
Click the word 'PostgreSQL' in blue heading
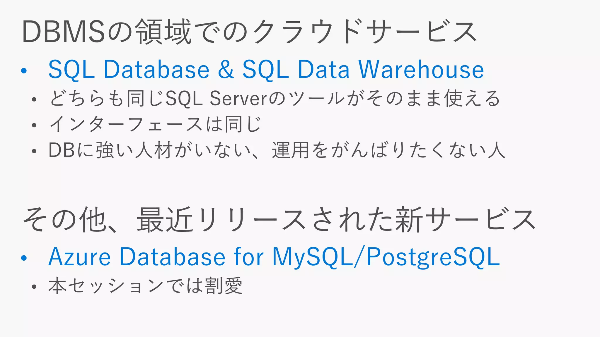click(433, 257)
